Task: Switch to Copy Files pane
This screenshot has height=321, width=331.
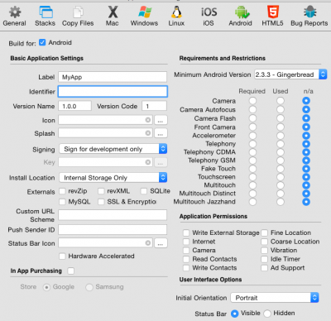Action: point(78,16)
